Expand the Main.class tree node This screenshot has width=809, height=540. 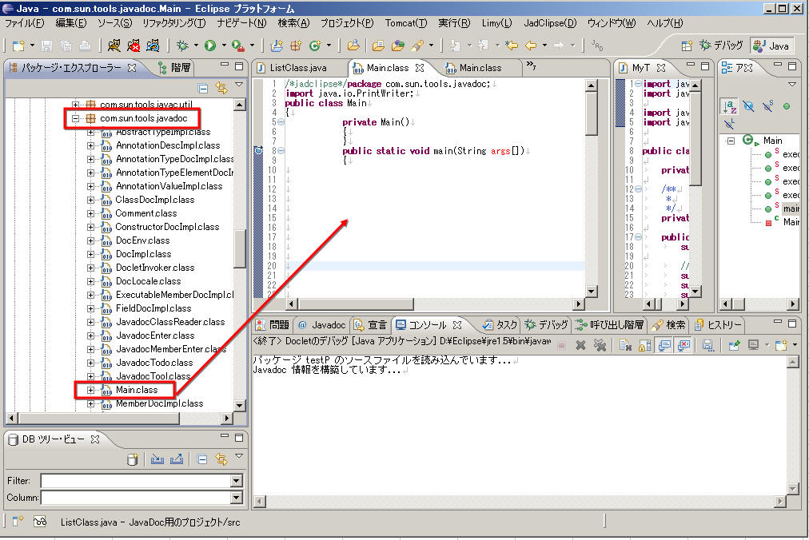pyautogui.click(x=90, y=391)
